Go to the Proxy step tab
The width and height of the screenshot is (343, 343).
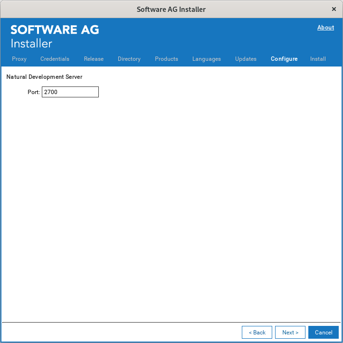(19, 59)
